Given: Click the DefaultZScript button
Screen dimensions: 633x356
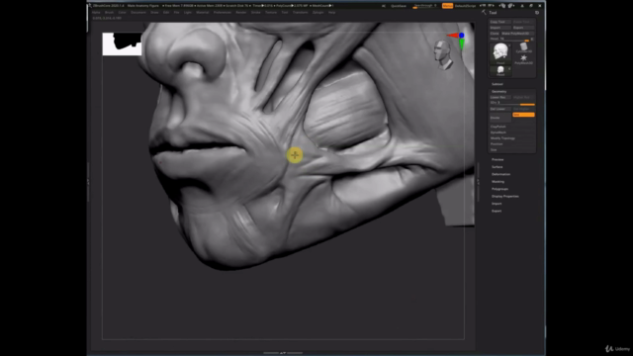Looking at the screenshot, I should tap(465, 6).
